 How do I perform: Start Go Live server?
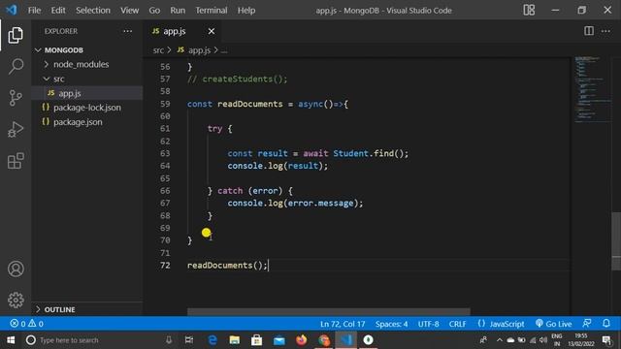(553, 324)
